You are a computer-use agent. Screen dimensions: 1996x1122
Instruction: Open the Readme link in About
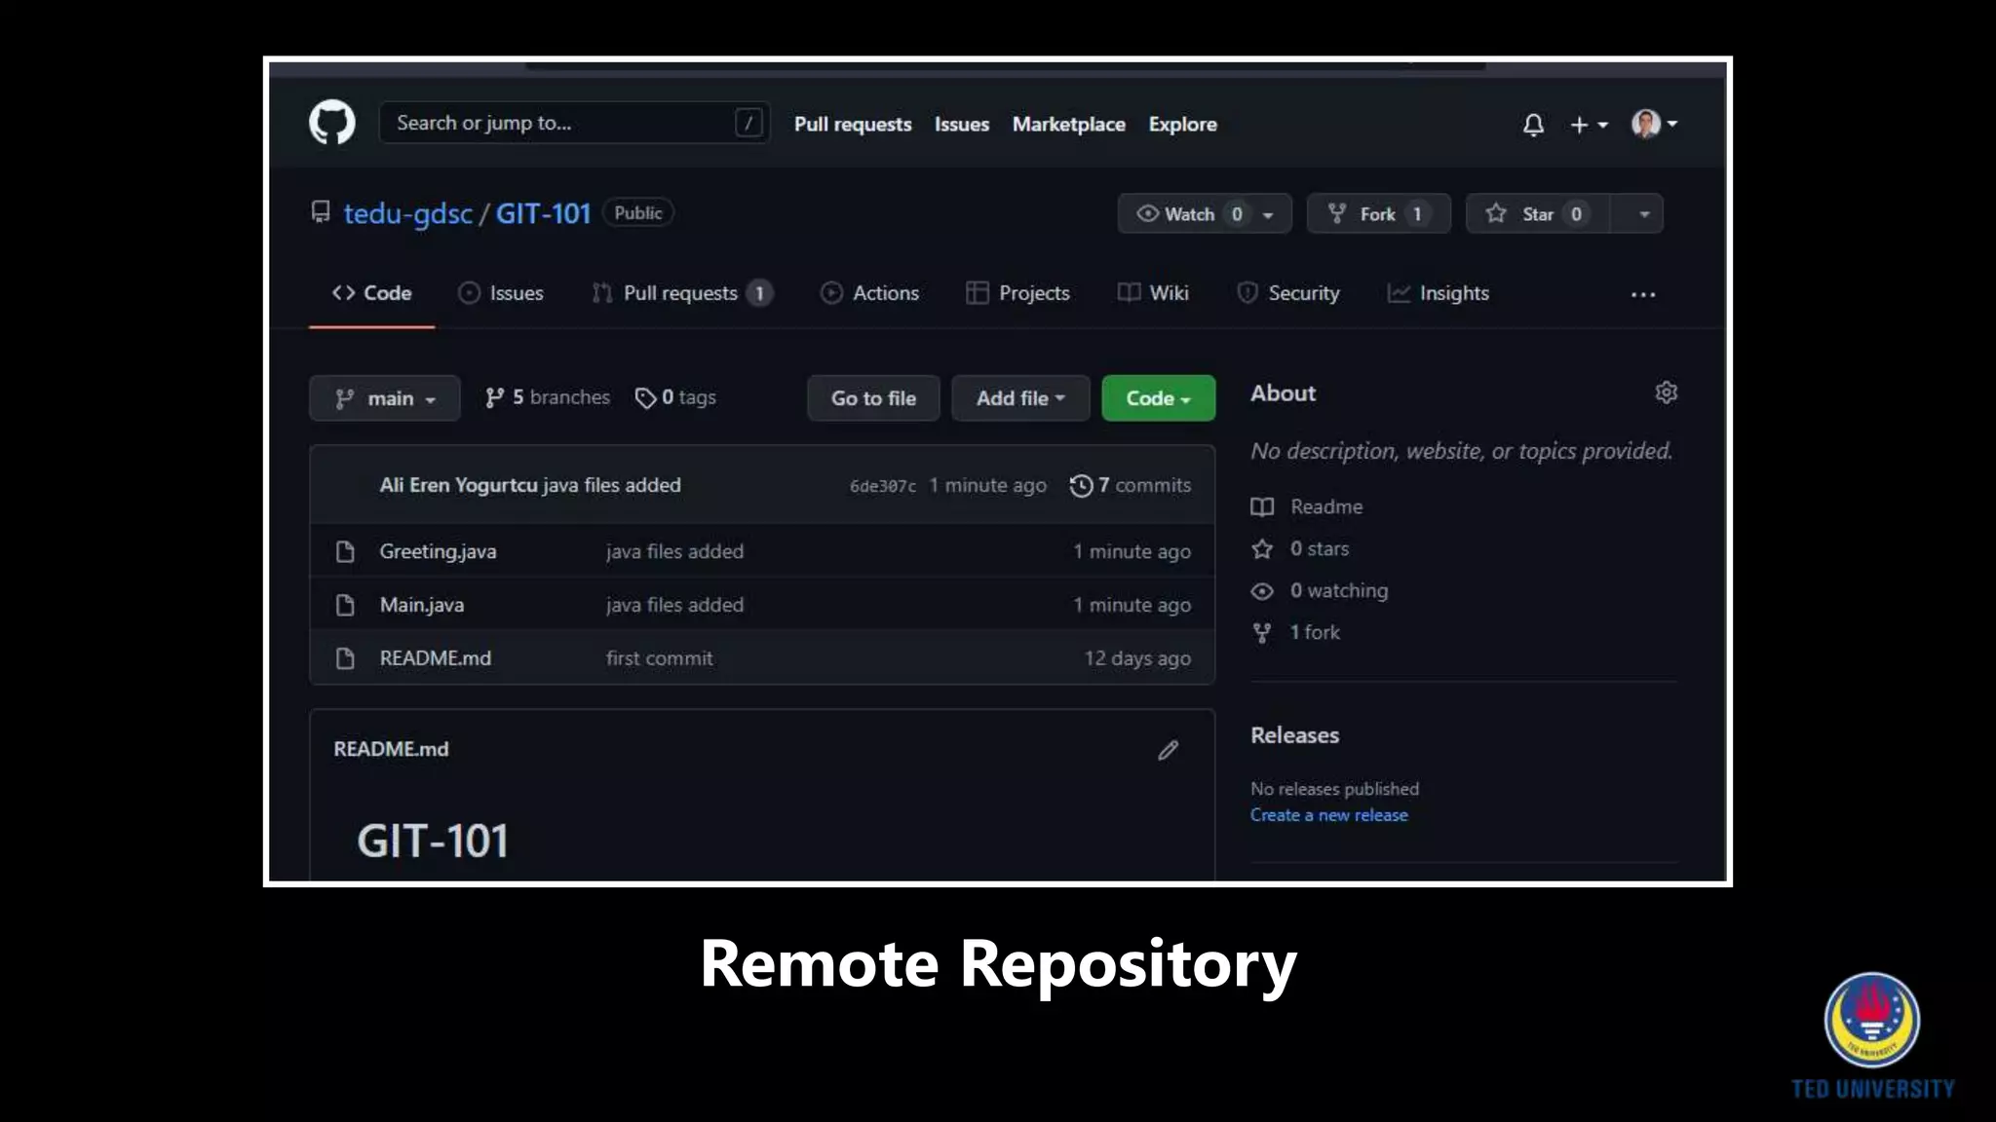[1307, 506]
